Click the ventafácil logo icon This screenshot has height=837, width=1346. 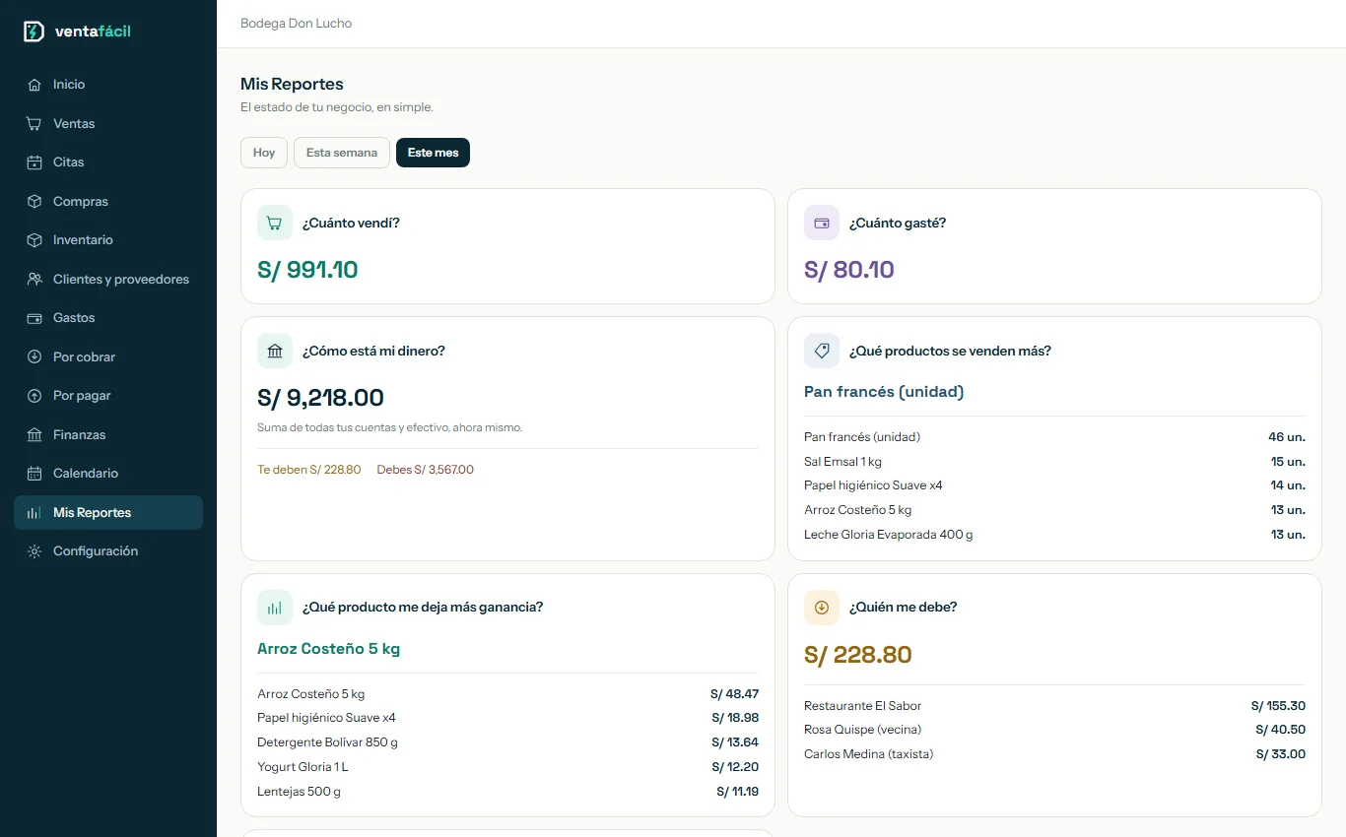tap(34, 32)
